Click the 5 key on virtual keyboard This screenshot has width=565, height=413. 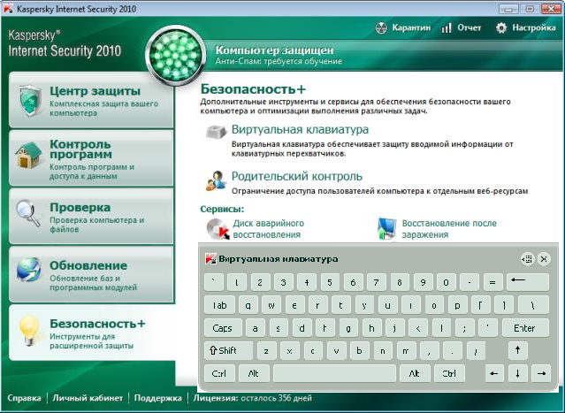pos(330,282)
